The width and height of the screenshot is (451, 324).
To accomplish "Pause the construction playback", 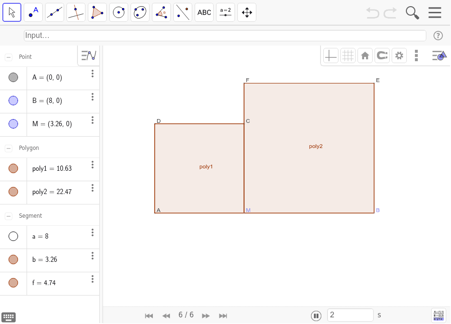I will click(x=316, y=316).
